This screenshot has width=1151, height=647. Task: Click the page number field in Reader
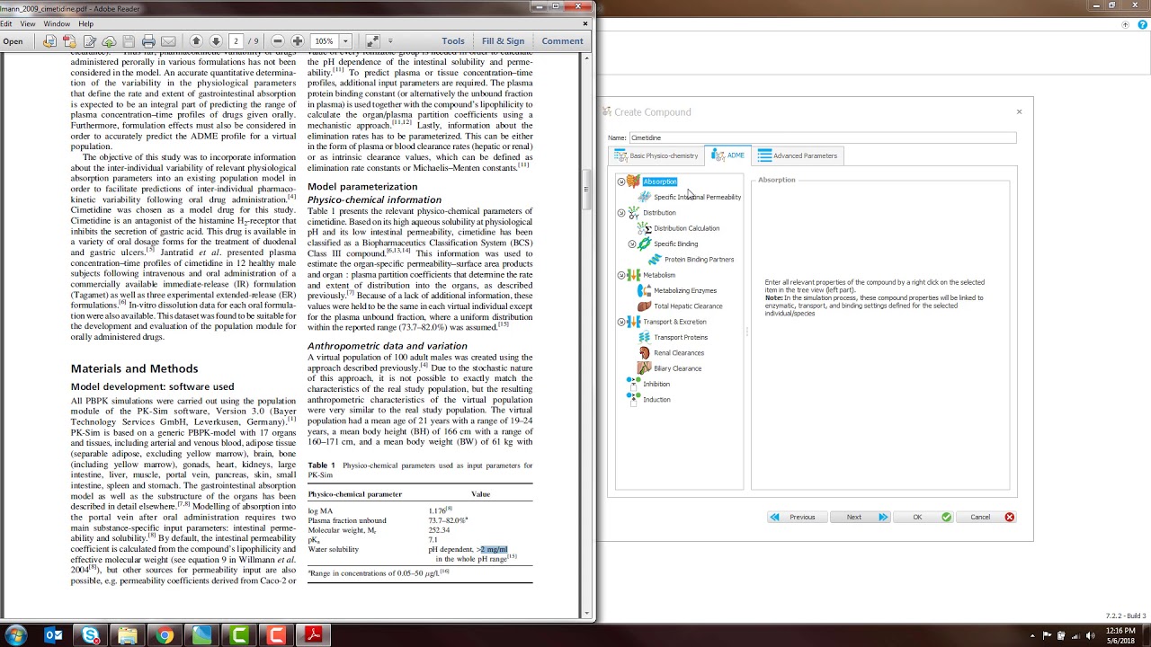pos(236,41)
